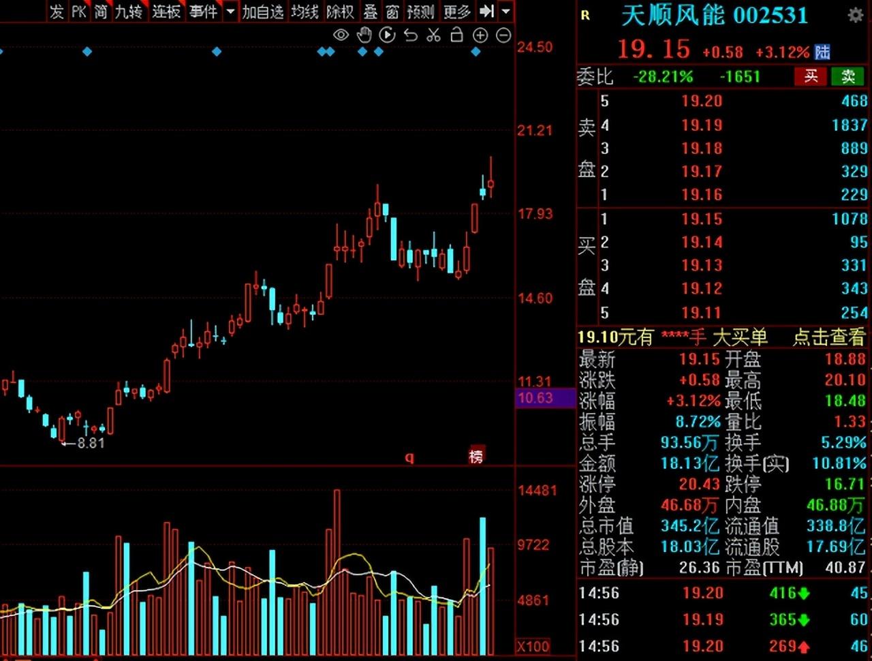Zoom out with the minus circle icon
Screen dimensions: 872x661
pos(503,35)
